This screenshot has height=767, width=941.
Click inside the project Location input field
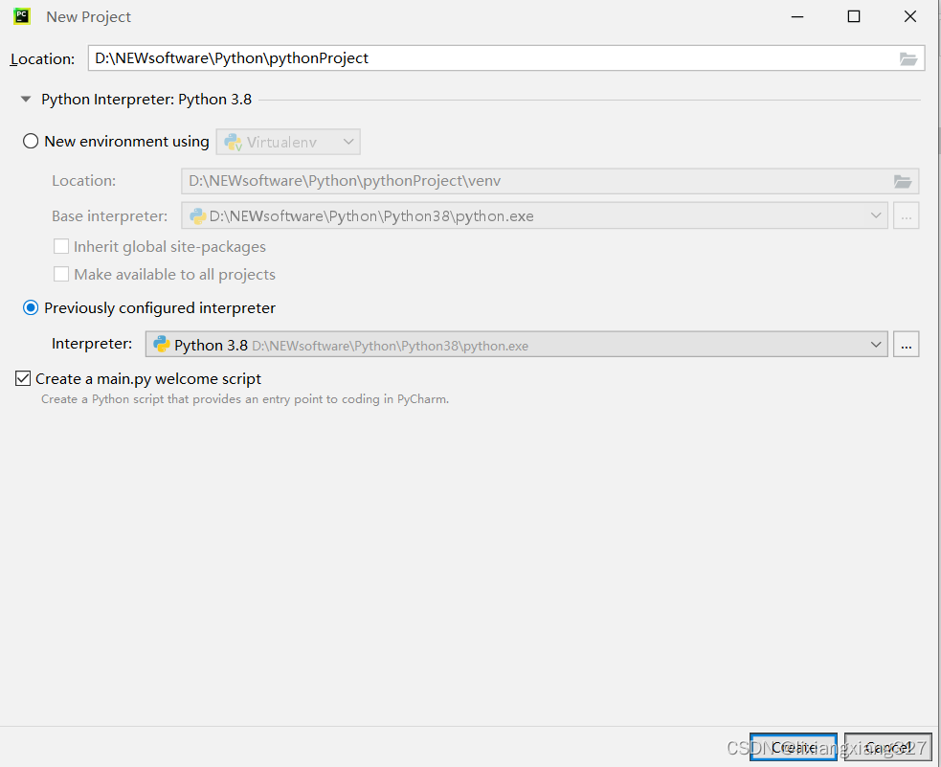[383, 58]
